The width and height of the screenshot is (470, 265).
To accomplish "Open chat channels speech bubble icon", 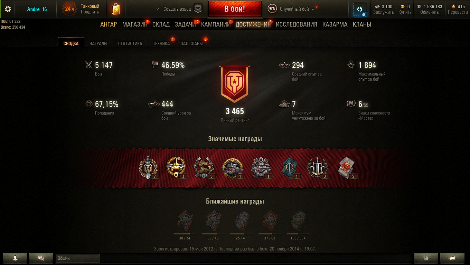I will click(41, 258).
